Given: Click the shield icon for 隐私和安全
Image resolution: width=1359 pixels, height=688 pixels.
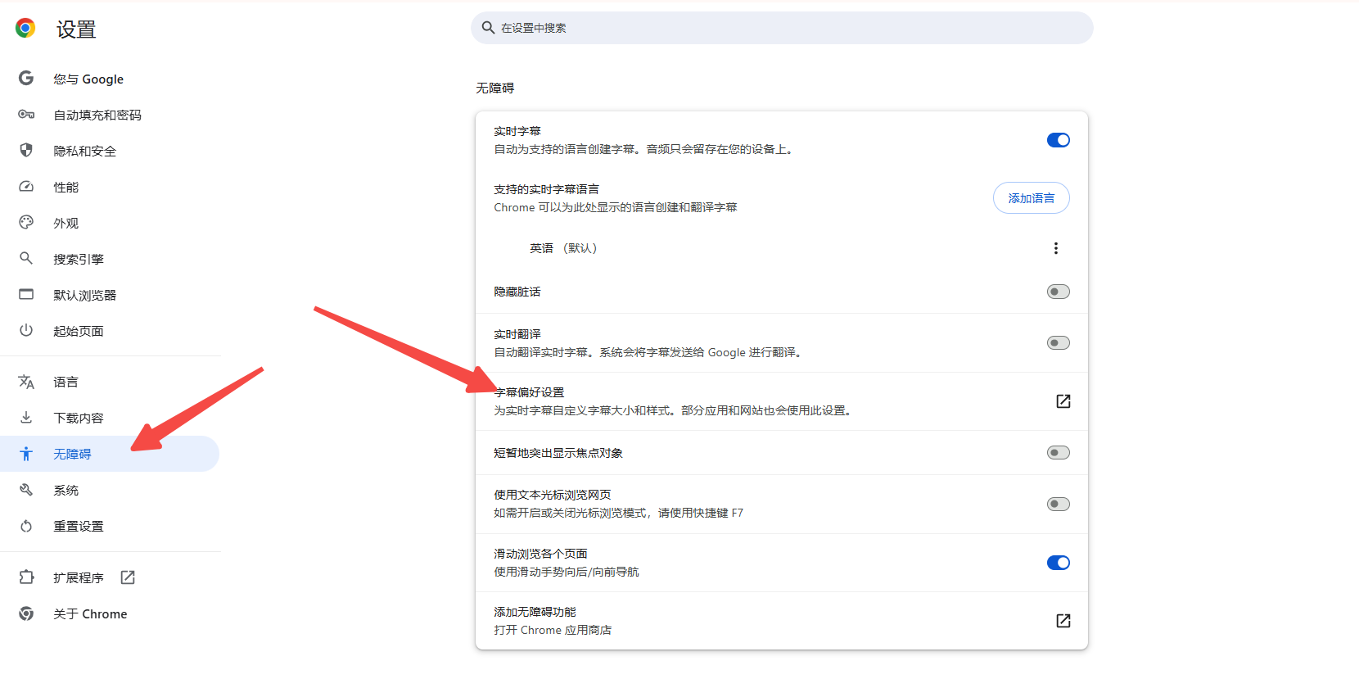Looking at the screenshot, I should point(26,151).
